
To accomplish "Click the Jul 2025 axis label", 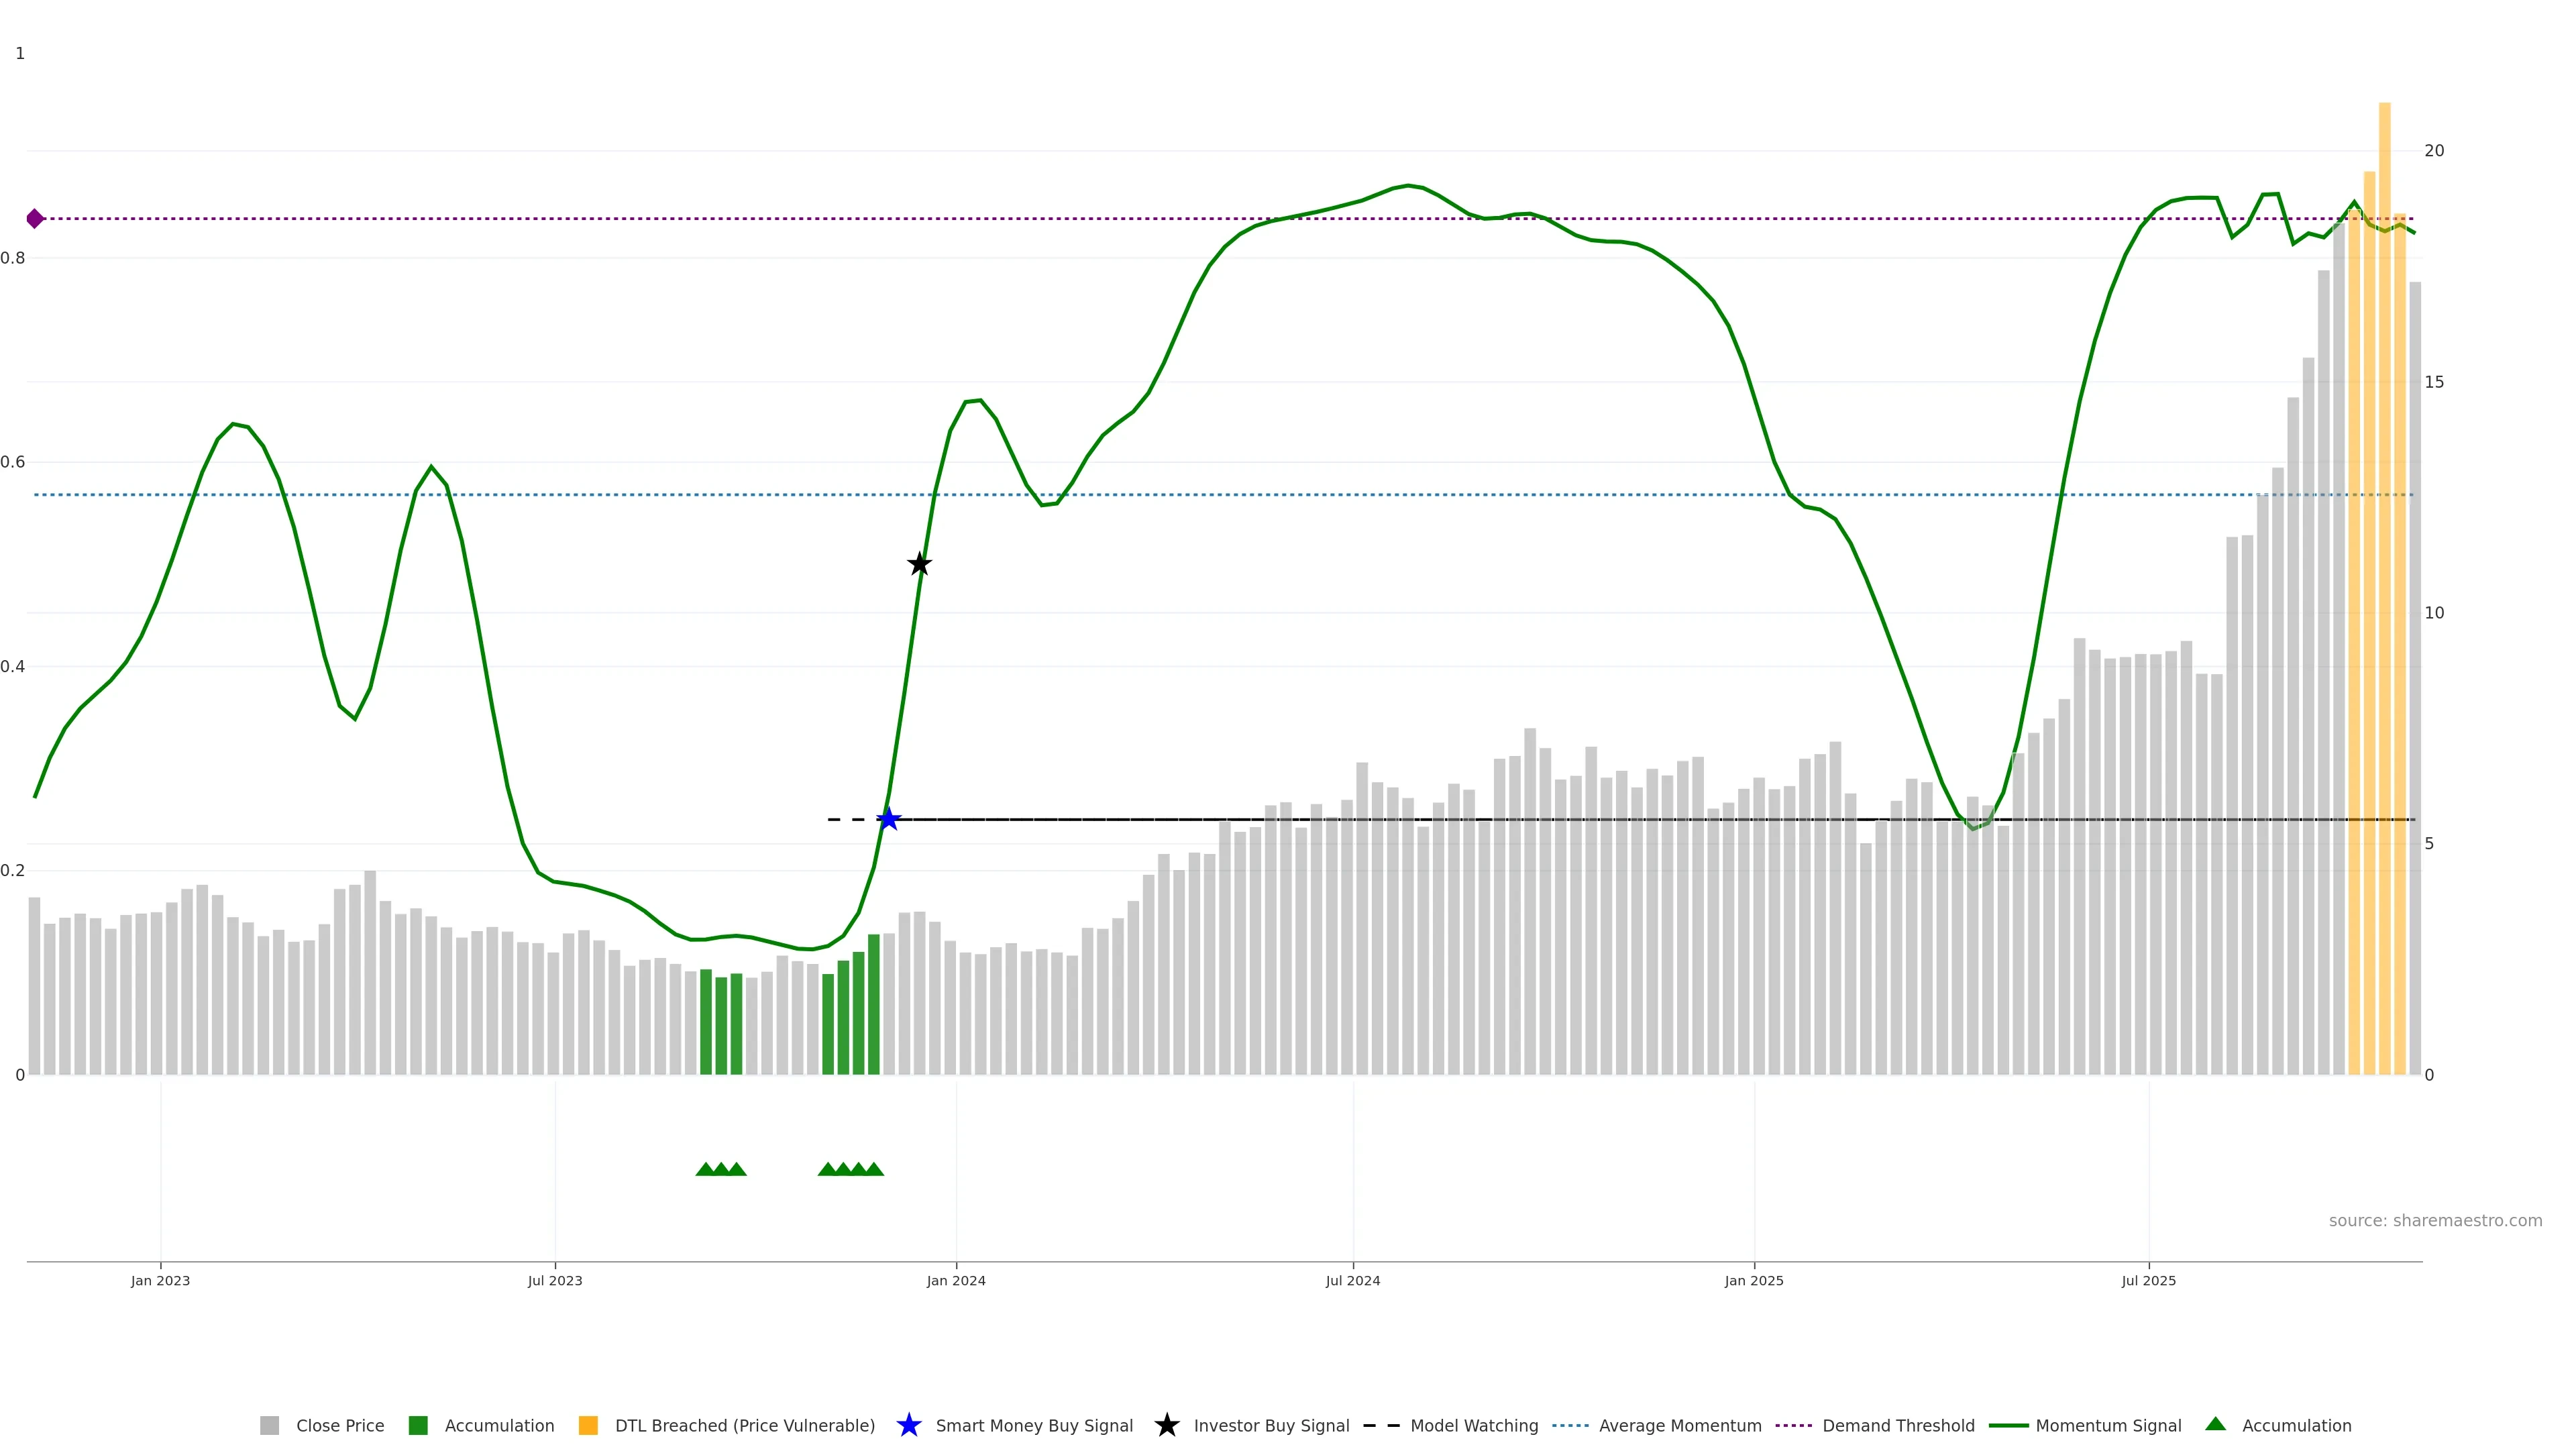I will coord(2148,1280).
